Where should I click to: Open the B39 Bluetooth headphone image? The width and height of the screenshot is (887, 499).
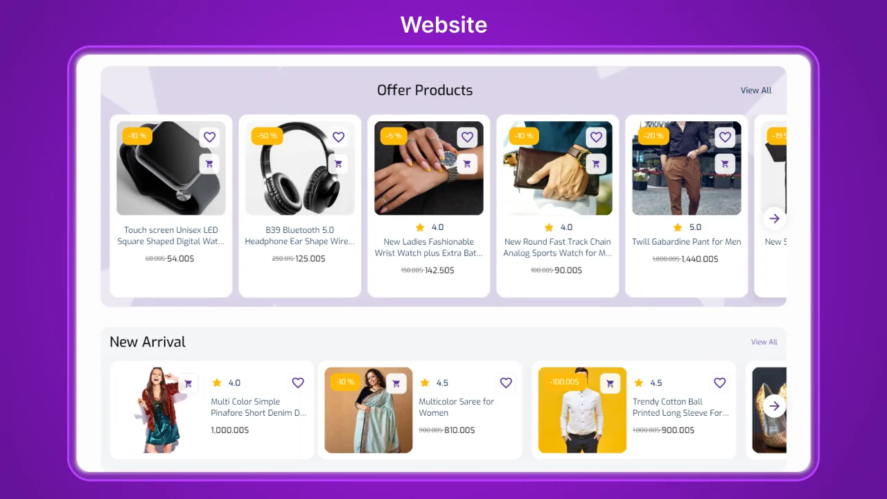point(300,168)
